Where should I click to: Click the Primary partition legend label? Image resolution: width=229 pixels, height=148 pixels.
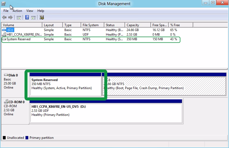(41, 138)
